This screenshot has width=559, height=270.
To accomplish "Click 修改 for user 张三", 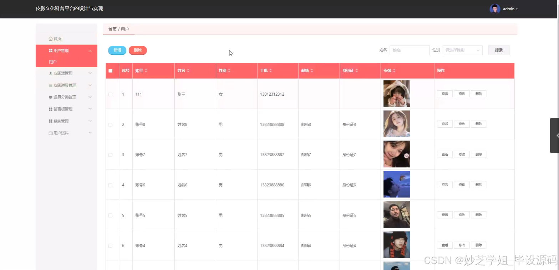I will [462, 94].
